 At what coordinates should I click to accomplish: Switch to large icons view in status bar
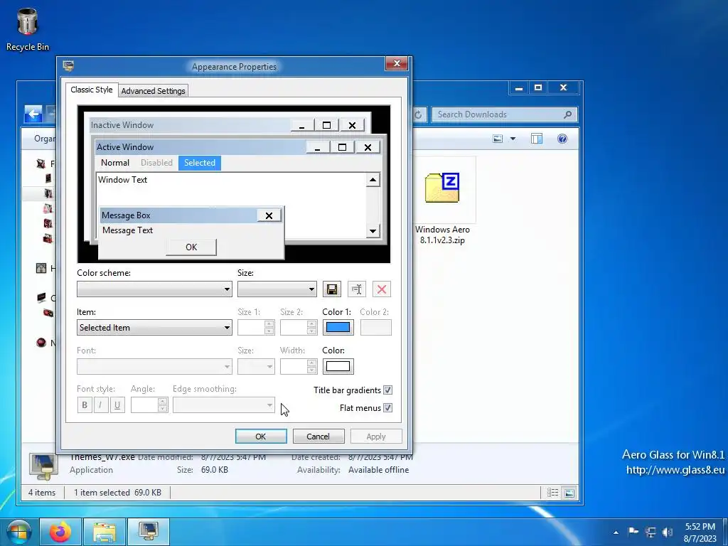click(569, 493)
